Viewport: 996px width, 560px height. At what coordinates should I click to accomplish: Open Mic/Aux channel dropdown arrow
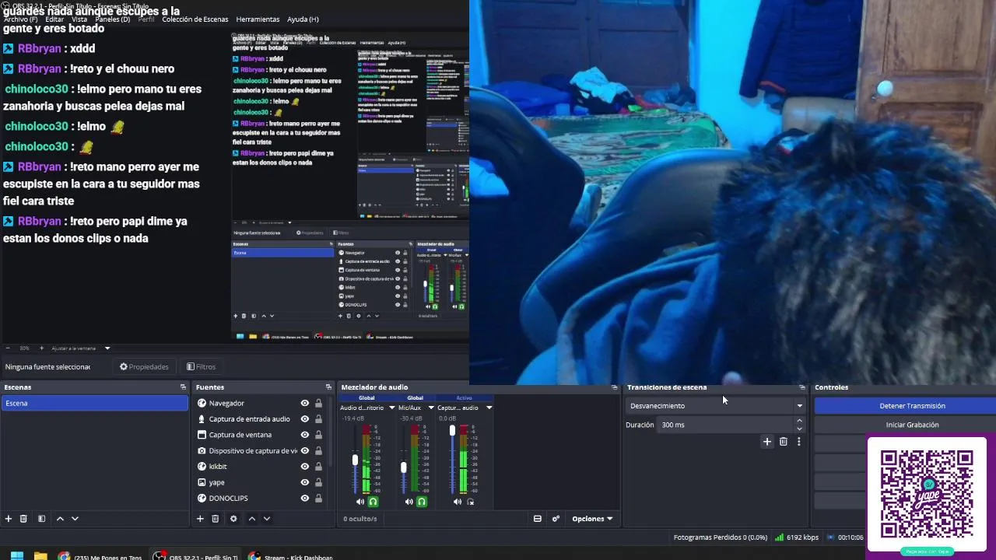coord(431,408)
